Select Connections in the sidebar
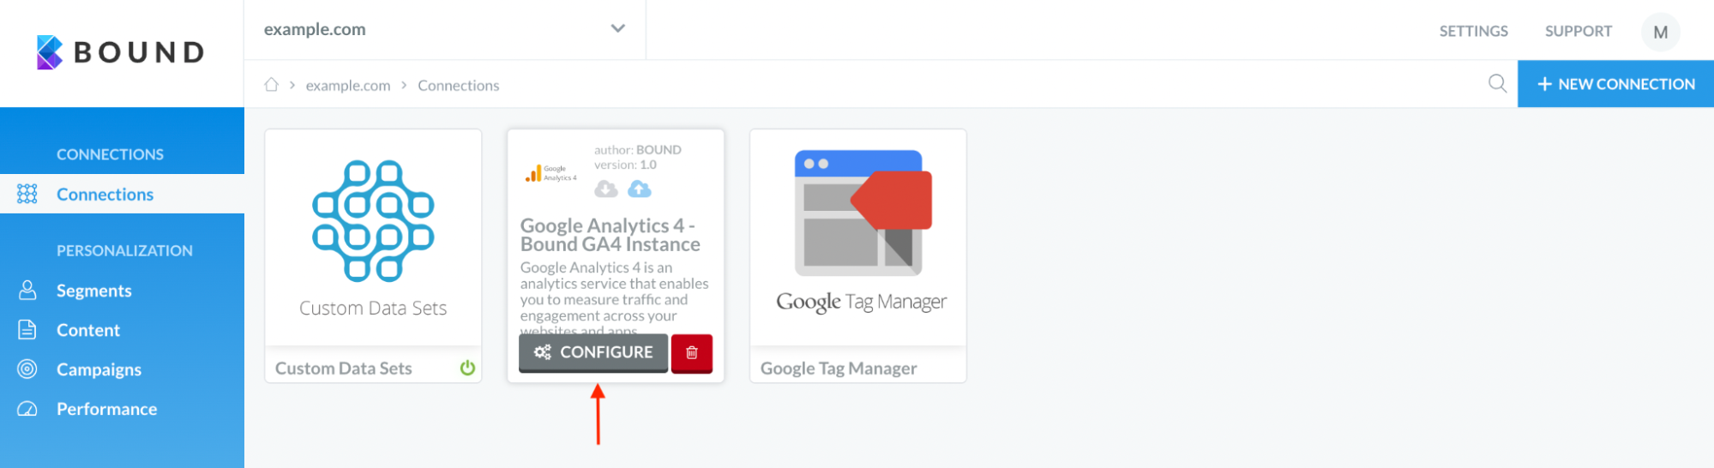This screenshot has width=1714, height=468. tap(122, 195)
